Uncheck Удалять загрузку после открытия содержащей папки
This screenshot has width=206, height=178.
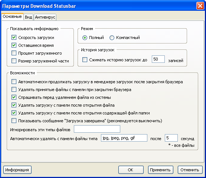point(14,113)
